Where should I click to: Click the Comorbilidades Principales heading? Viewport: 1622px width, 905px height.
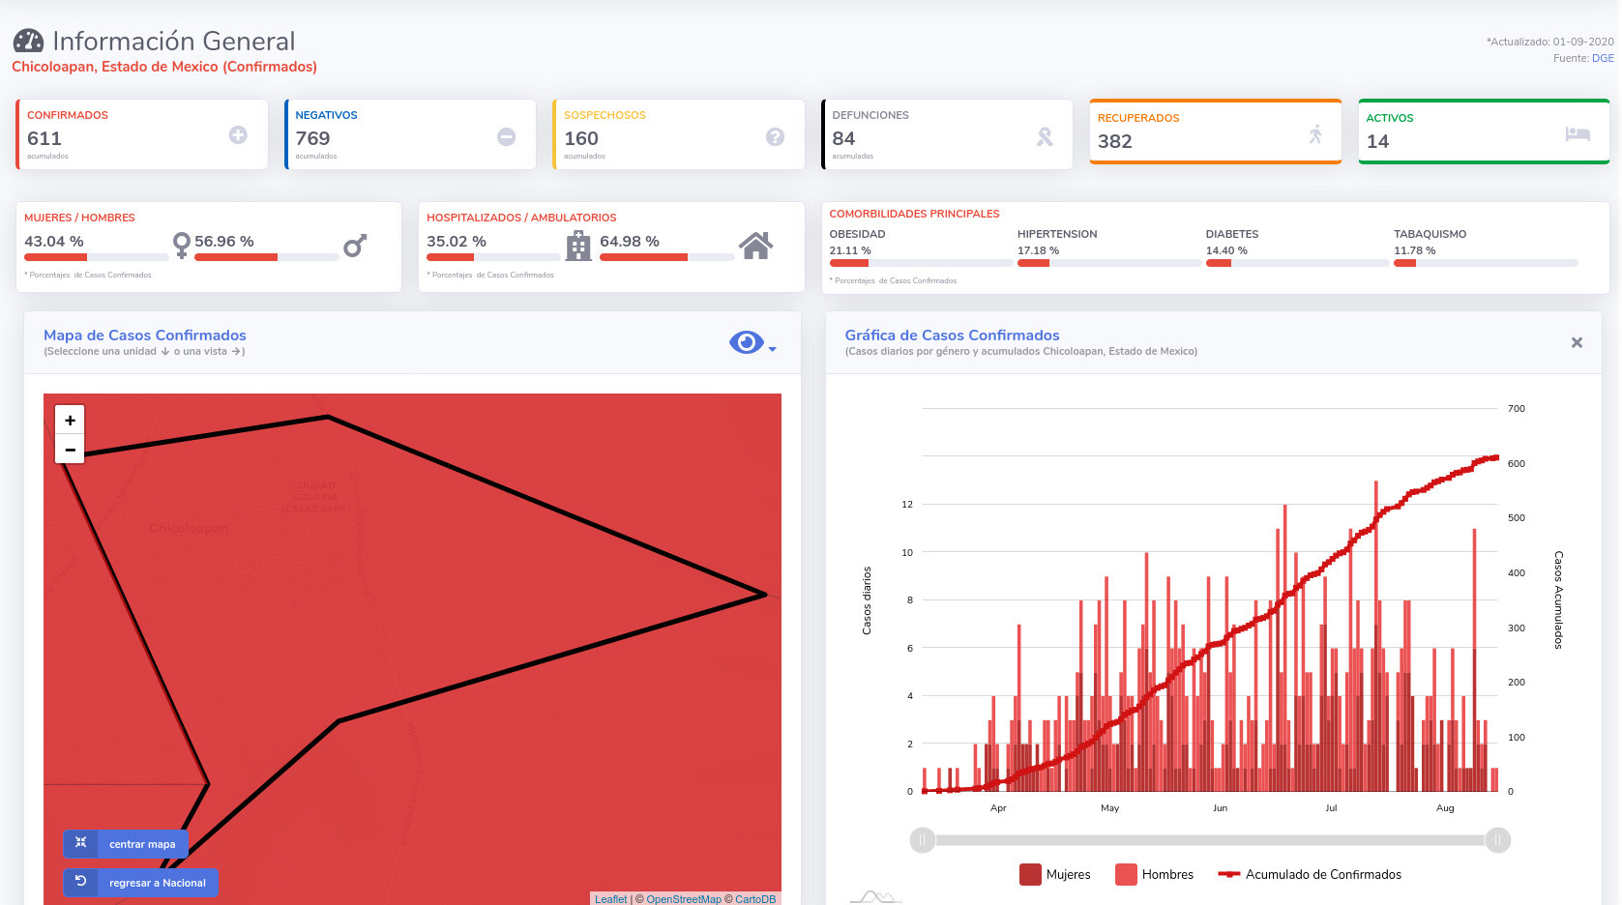915,214
